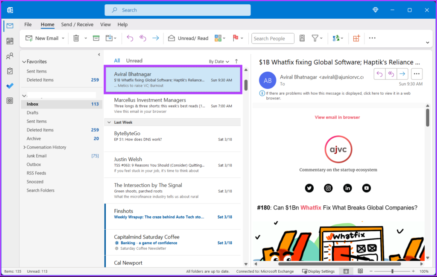Open Delete options dropdown arrow
The width and height of the screenshot is (437, 277).
(85, 38)
